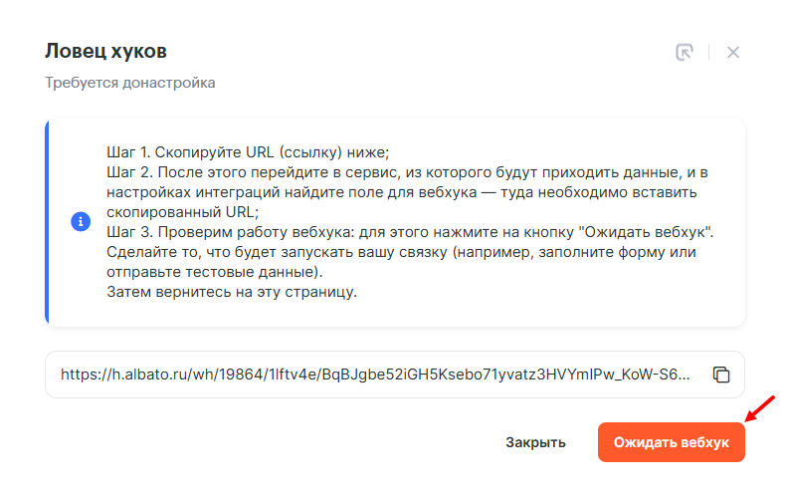The width and height of the screenshot is (787, 500).
Task: Click the "Шаг 1. Скопируйте URL" instruction line
Action: click(x=248, y=152)
